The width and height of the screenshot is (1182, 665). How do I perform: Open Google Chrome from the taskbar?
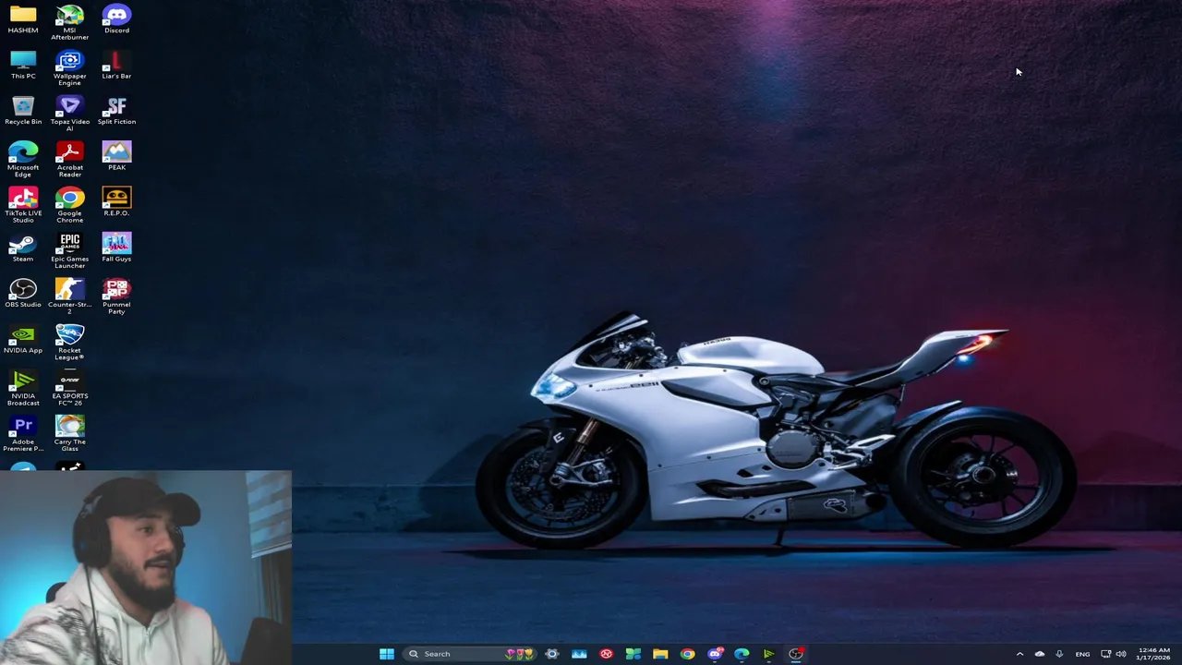click(688, 654)
